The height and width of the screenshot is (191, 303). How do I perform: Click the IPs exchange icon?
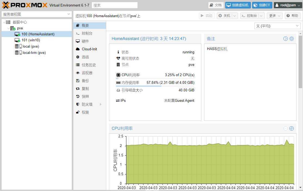[118, 100]
